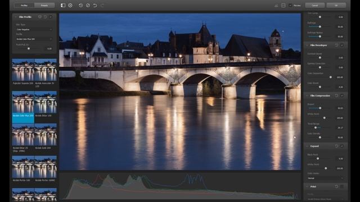360x202 pixels.
Task: Open the Color Model Normal dropdown
Action: tap(326, 178)
